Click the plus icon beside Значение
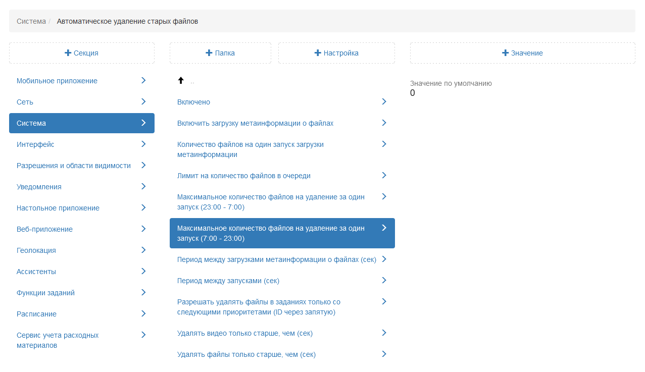Screen dimensions: 645x372 (505, 53)
